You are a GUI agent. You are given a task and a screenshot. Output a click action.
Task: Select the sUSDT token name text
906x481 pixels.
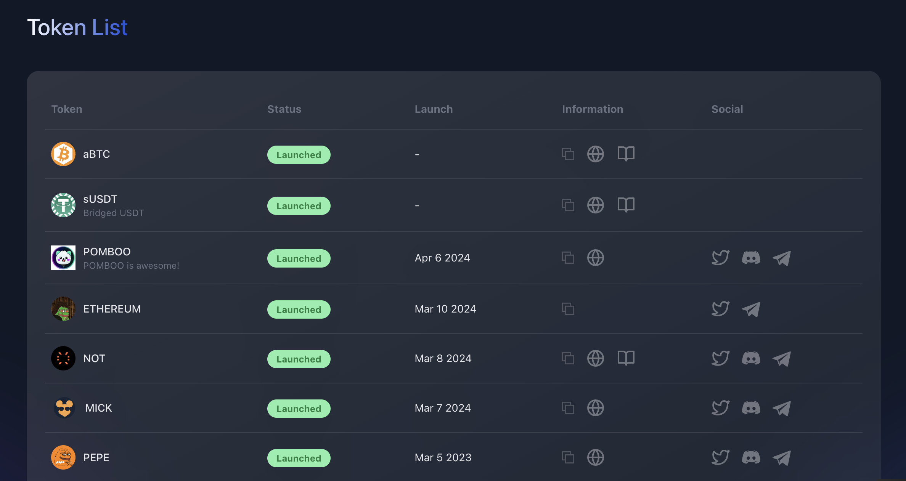click(x=100, y=199)
